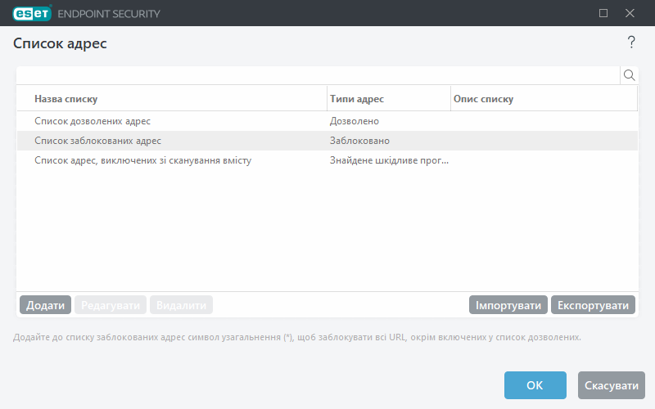Click the 'Видалити' button
The width and height of the screenshot is (655, 409).
point(181,305)
